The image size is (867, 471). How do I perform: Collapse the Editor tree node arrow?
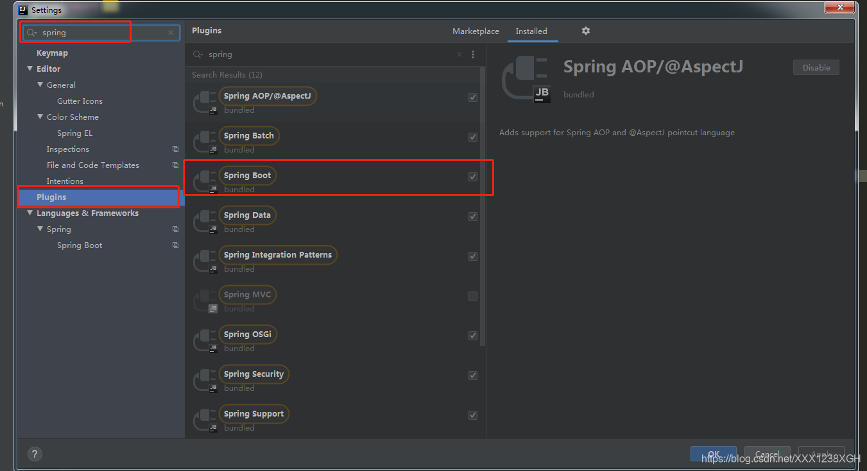tap(30, 69)
